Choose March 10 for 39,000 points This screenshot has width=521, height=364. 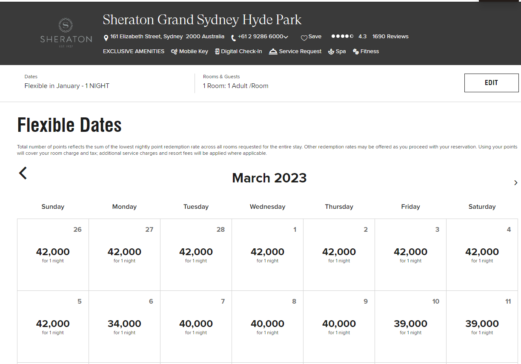click(x=410, y=326)
